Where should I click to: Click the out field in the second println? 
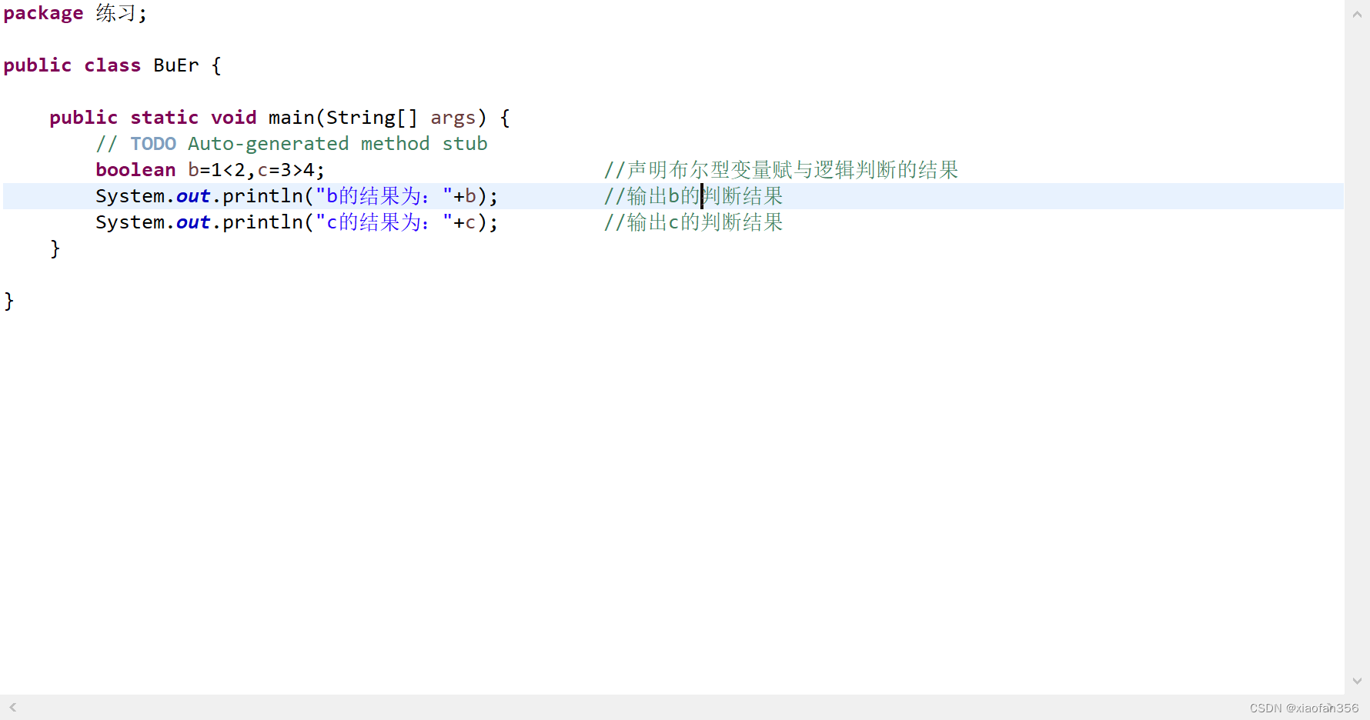pyautogui.click(x=192, y=222)
